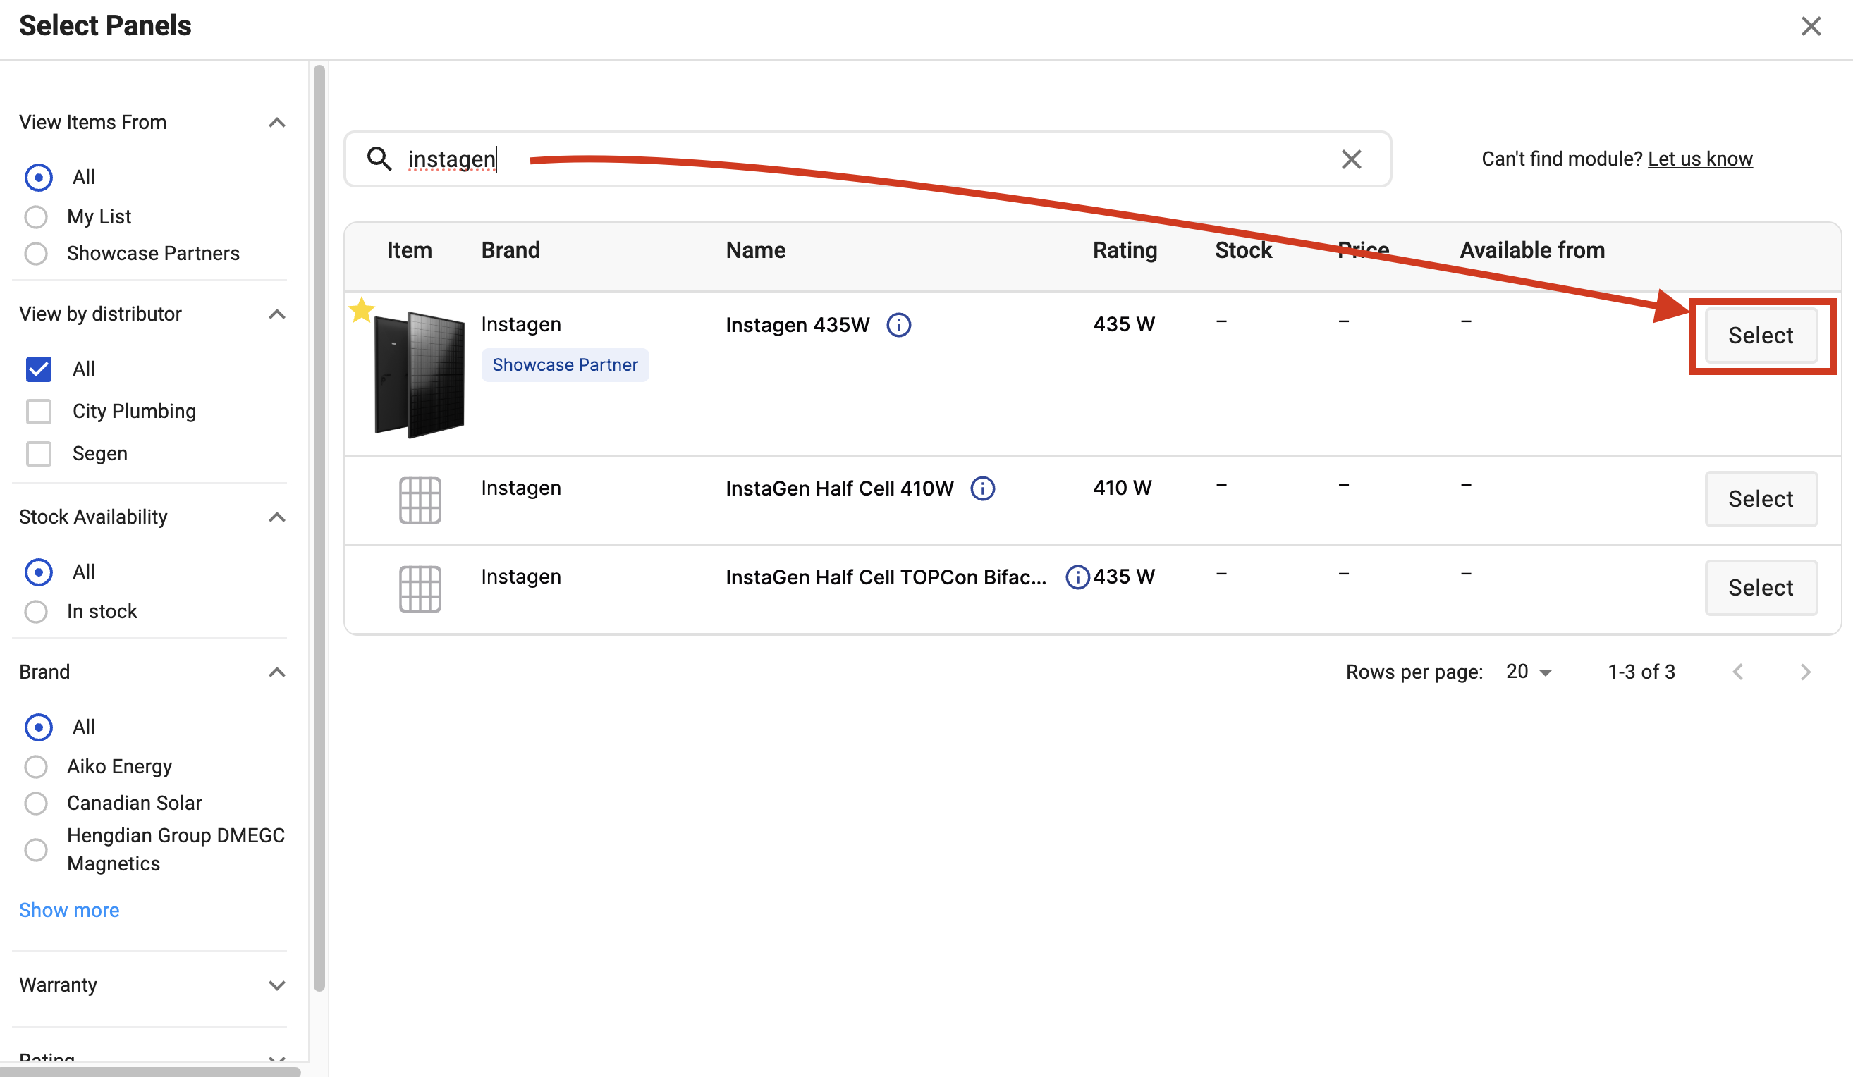
Task: Close the Select Panels dialog
Action: pyautogui.click(x=1811, y=27)
